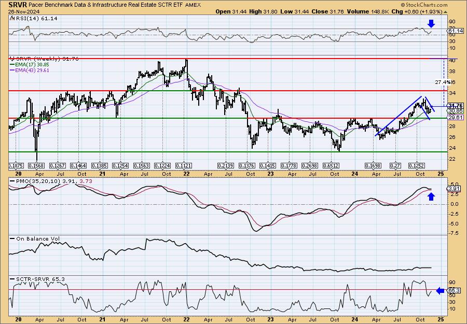467x324 pixels.
Task: Click the 0.1875 volume label
Action: (x=17, y=165)
